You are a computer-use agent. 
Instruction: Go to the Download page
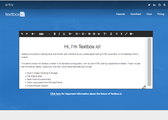coord(136,14)
